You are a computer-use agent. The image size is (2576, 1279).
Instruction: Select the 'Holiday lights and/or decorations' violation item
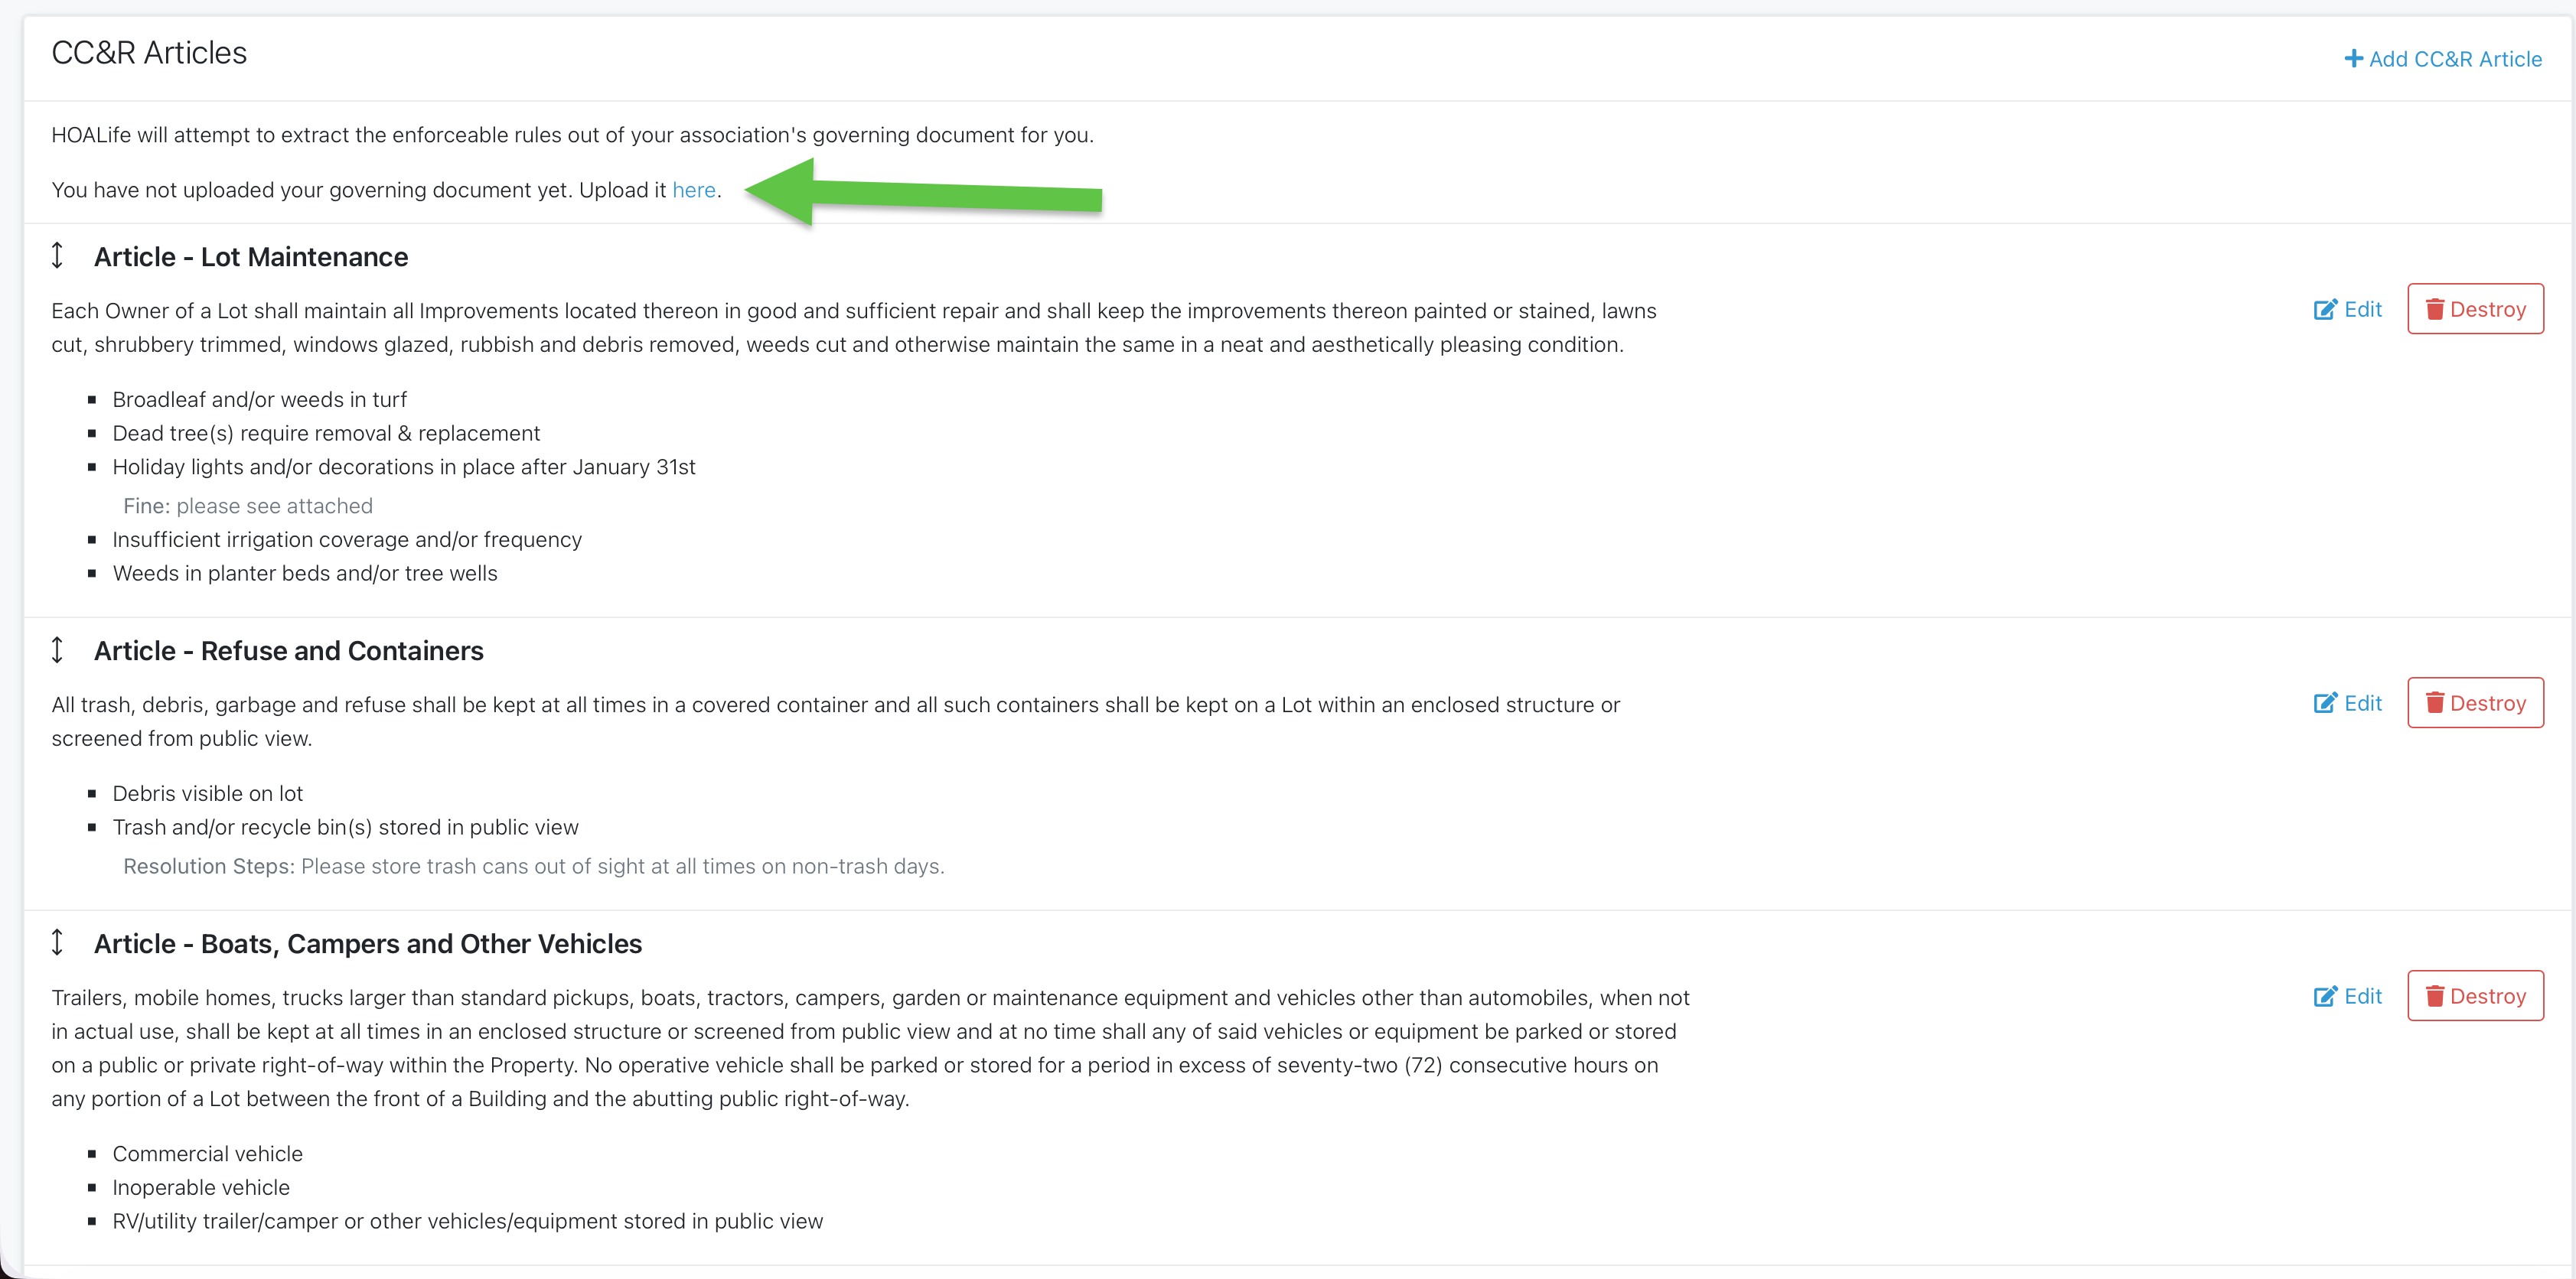point(403,467)
